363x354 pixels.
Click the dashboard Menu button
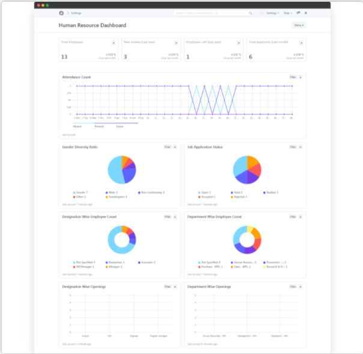tap(298, 25)
